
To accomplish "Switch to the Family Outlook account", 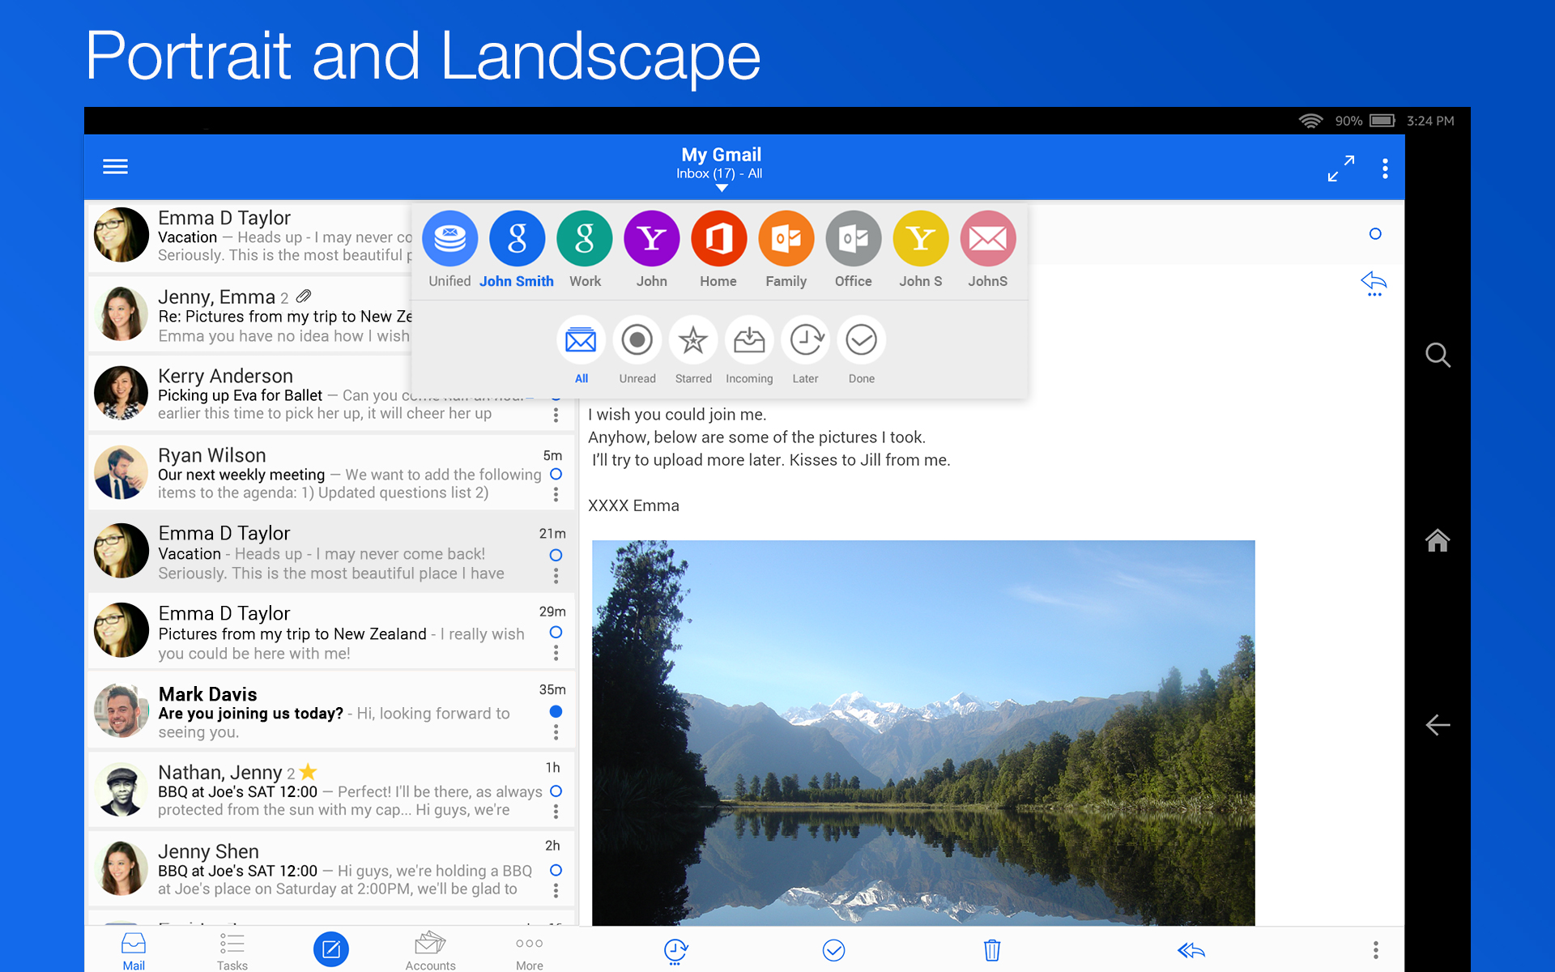I will [786, 239].
